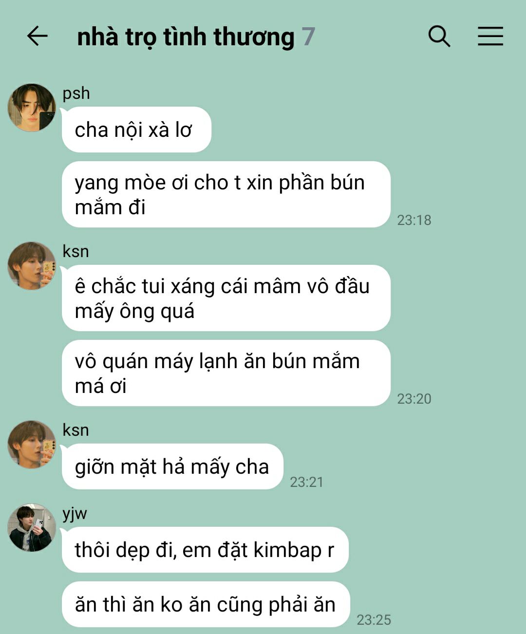Tap the member count 7

[x=308, y=37]
